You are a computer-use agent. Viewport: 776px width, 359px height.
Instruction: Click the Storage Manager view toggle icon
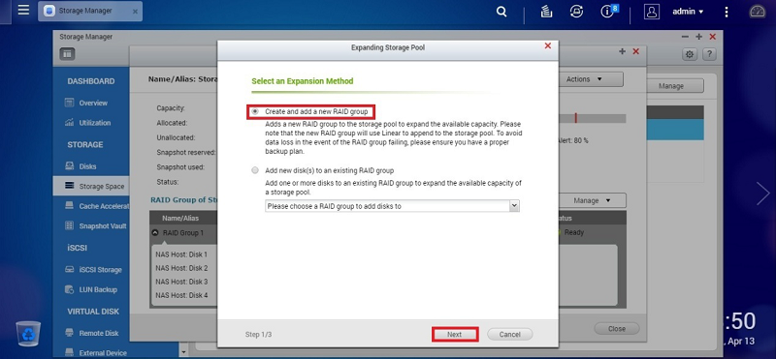click(x=67, y=54)
